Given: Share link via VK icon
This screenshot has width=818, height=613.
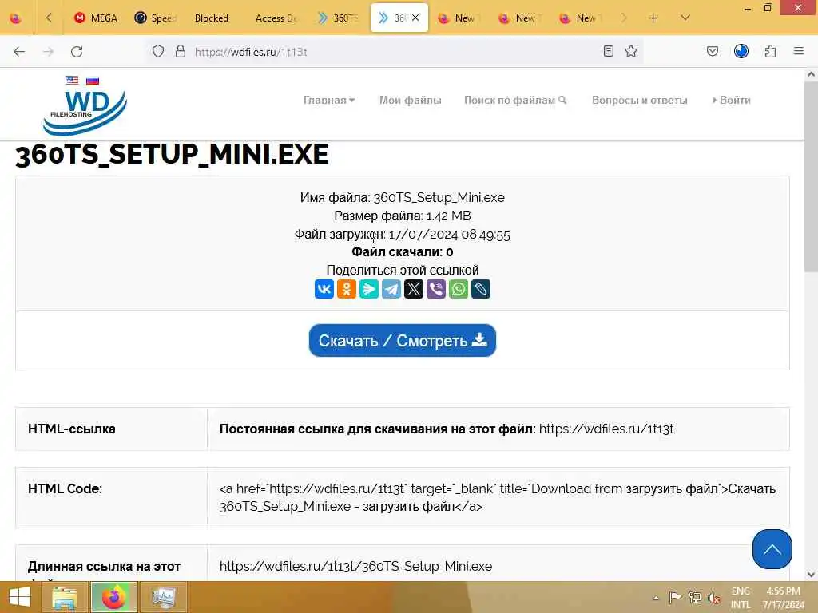Looking at the screenshot, I should coord(324,289).
